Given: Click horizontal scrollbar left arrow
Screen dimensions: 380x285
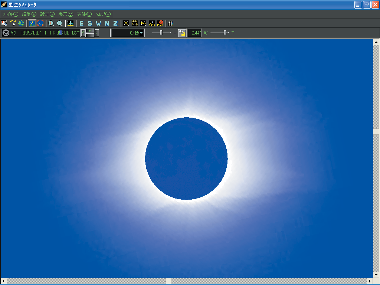Looking at the screenshot, I should tap(3, 281).
